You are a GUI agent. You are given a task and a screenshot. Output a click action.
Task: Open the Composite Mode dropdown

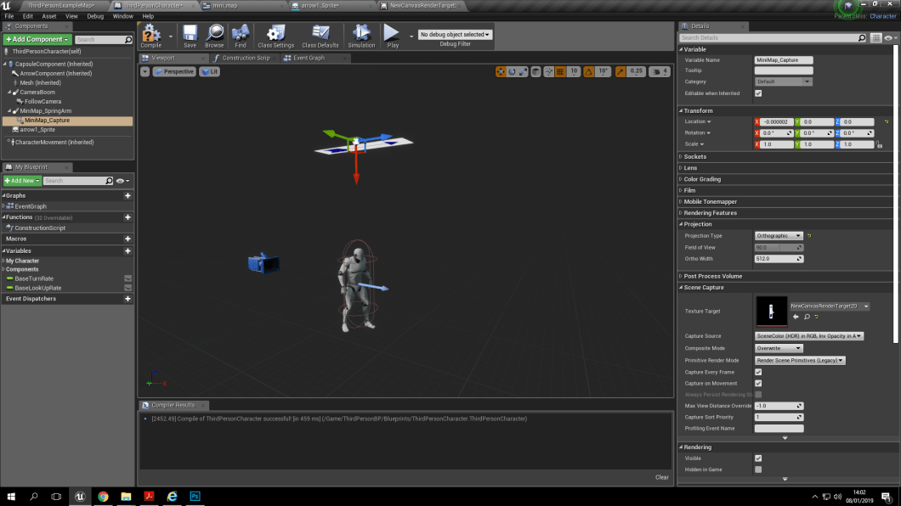click(778, 348)
